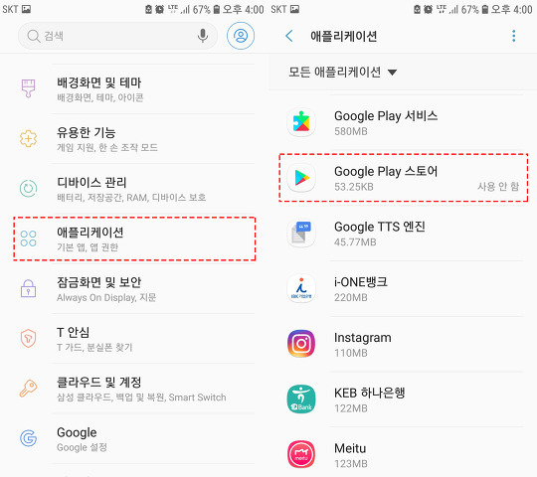Tap the Meitu app icon
The height and width of the screenshot is (477, 537).
(x=301, y=454)
